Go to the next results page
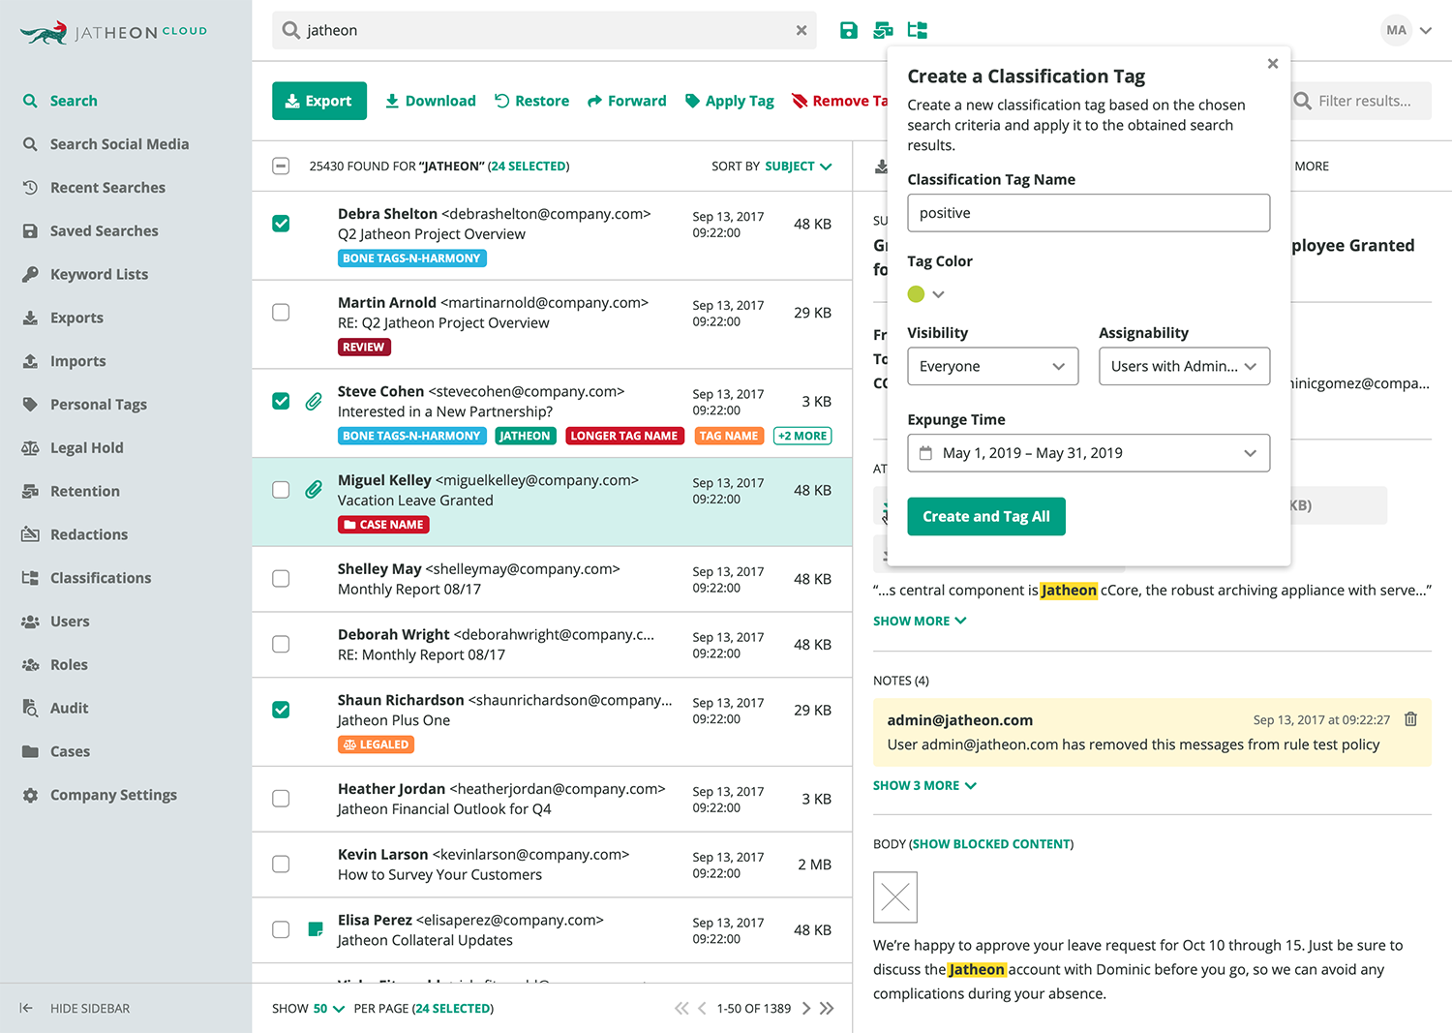Image resolution: width=1452 pixels, height=1033 pixels. coord(806,1008)
